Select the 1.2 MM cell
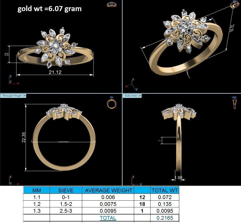The height and width of the screenshot is (223, 241). pyautogui.click(x=37, y=204)
